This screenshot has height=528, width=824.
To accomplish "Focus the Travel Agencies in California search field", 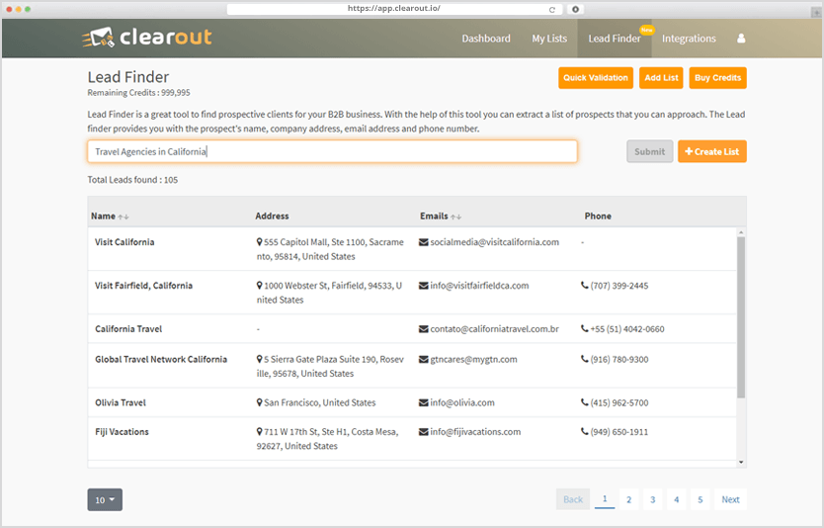I will pos(332,151).
